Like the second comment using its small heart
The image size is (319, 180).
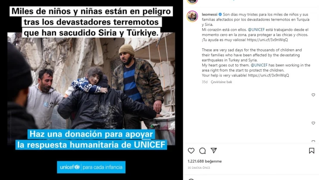[x=313, y=123]
